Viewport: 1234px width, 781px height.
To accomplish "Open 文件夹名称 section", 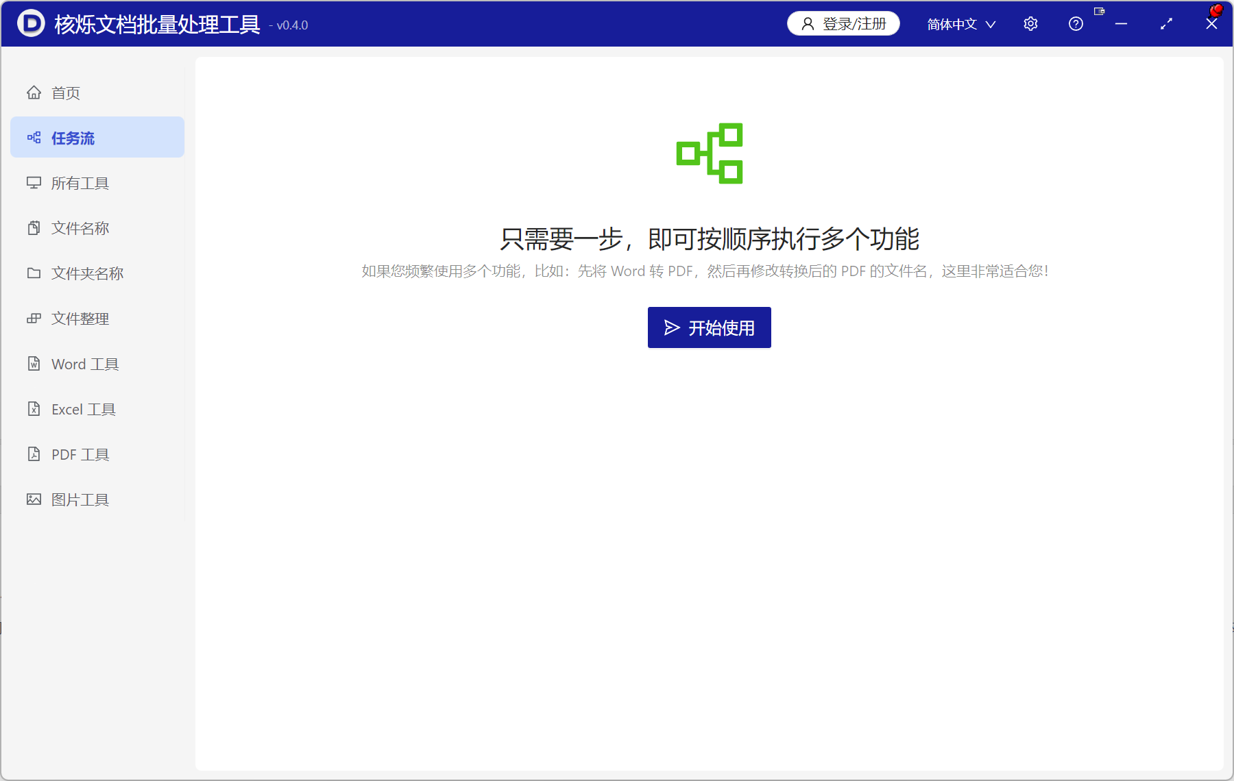I will (97, 273).
